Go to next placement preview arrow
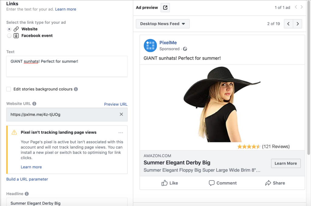The width and height of the screenshot is (311, 206). [298, 24]
